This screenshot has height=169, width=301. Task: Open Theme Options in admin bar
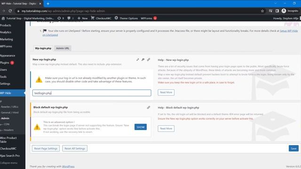click(126, 18)
